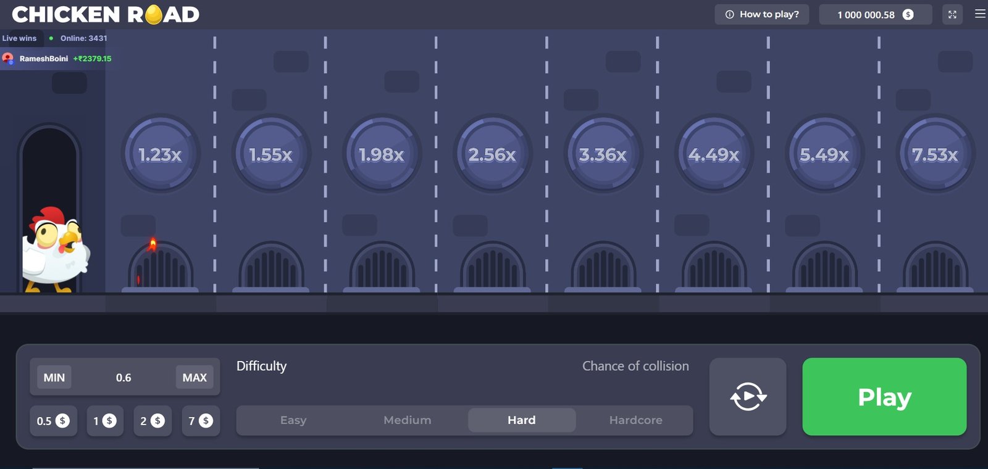The height and width of the screenshot is (469, 988).
Task: Click the auto-play circular arrows icon
Action: [748, 397]
